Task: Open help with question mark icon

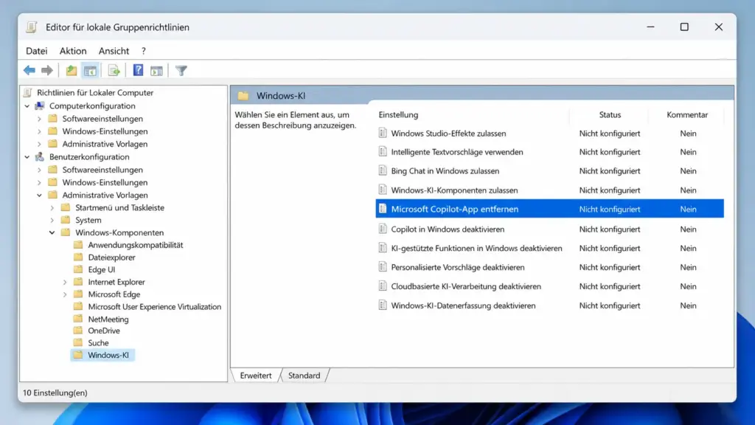Action: pyautogui.click(x=138, y=70)
